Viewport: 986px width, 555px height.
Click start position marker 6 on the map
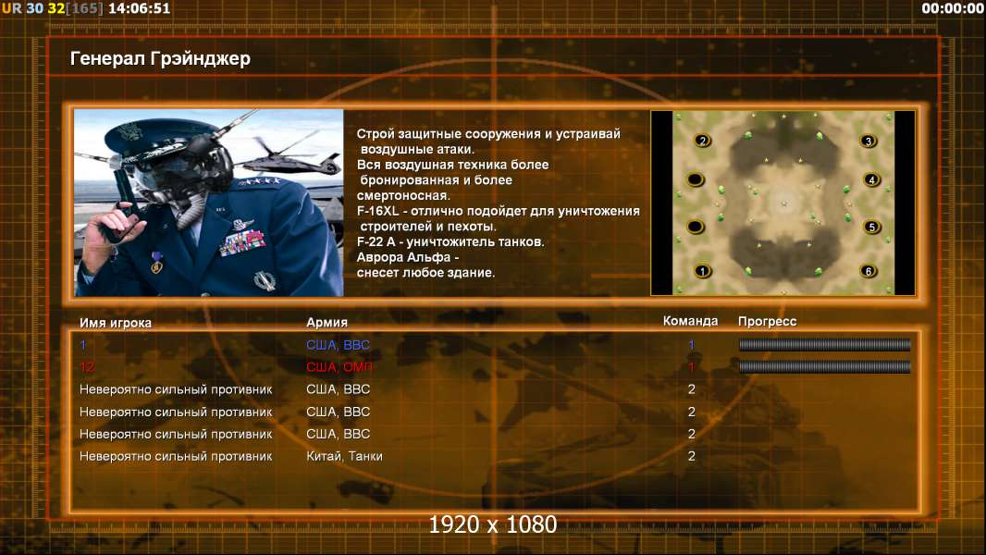pyautogui.click(x=869, y=272)
